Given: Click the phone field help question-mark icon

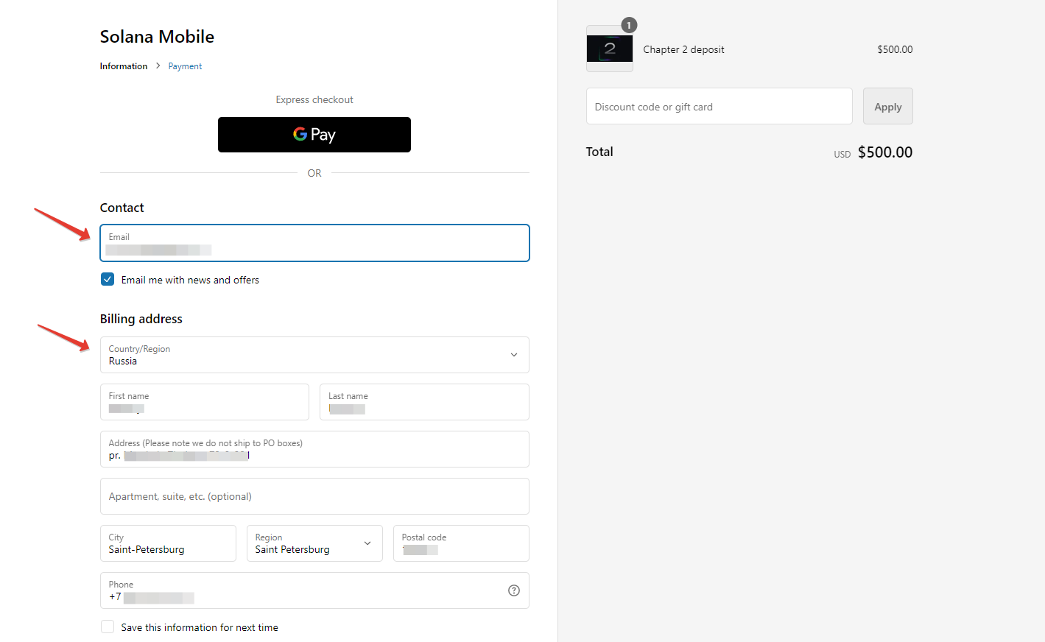Looking at the screenshot, I should click(x=514, y=590).
